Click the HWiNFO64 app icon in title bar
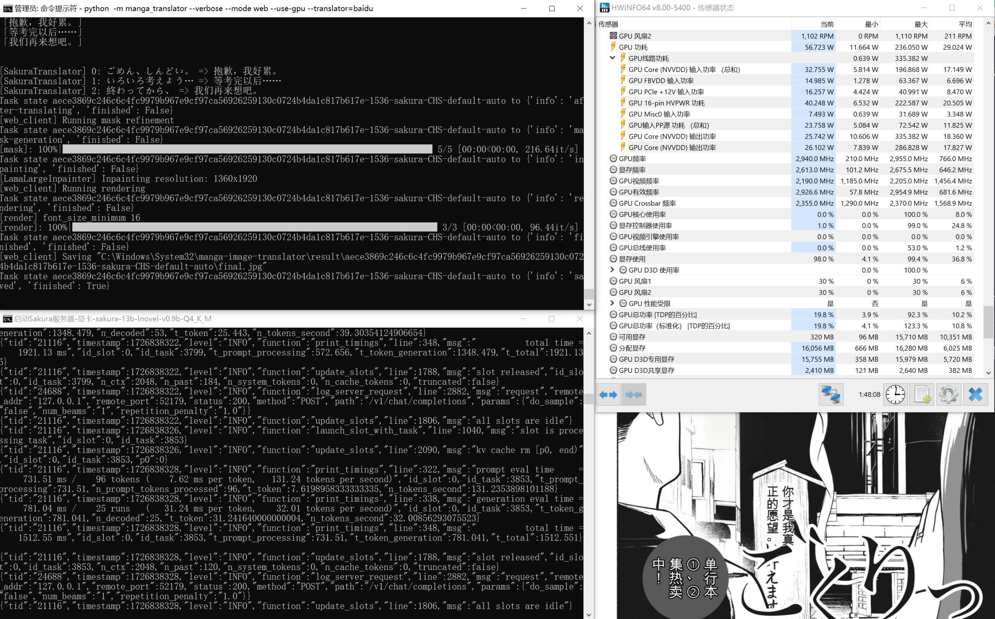 605,8
